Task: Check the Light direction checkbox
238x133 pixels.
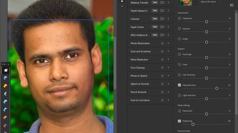Action: pos(179,95)
